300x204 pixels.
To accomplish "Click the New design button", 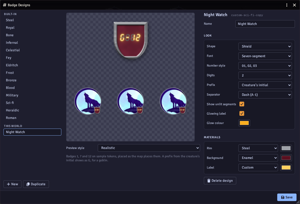I will pyautogui.click(x=12, y=184).
